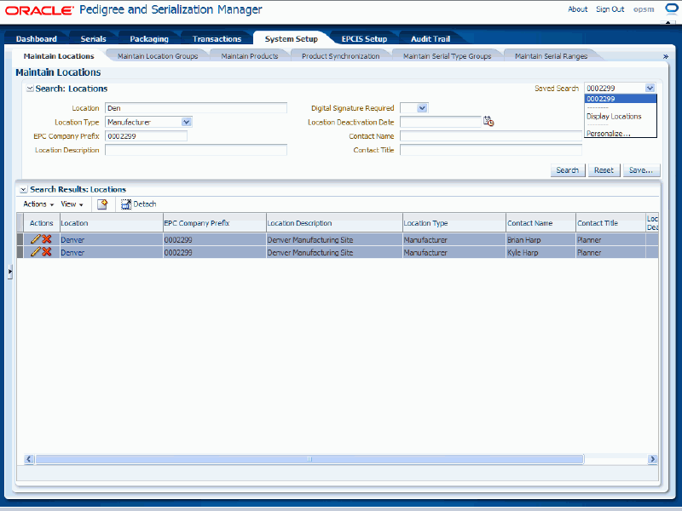Image resolution: width=682 pixels, height=511 pixels.
Task: Delete the Kyle Harp Denver row
Action: [x=47, y=251]
